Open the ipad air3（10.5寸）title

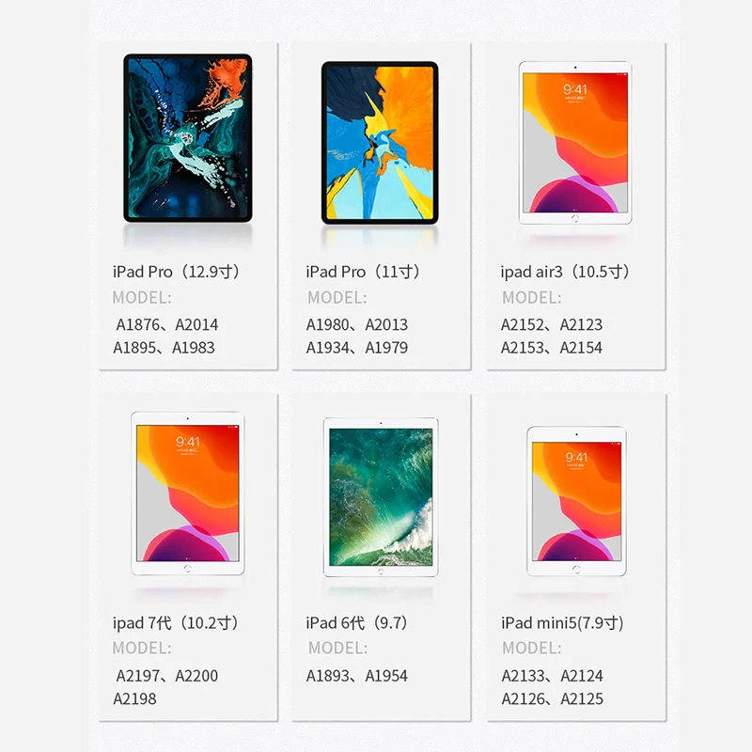pyautogui.click(x=565, y=272)
